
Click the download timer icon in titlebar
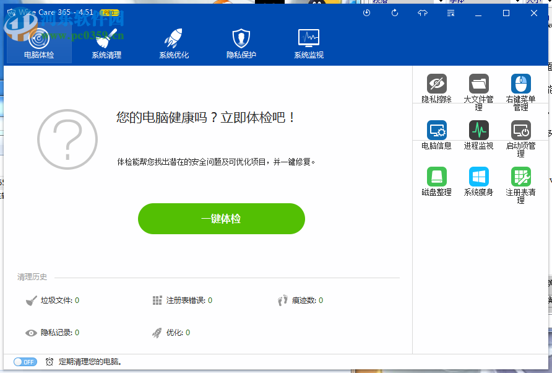coord(366,12)
